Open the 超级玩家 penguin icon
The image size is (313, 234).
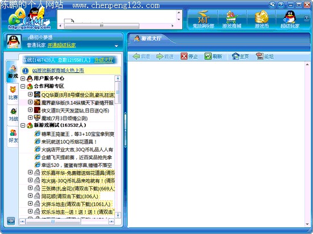(290, 19)
